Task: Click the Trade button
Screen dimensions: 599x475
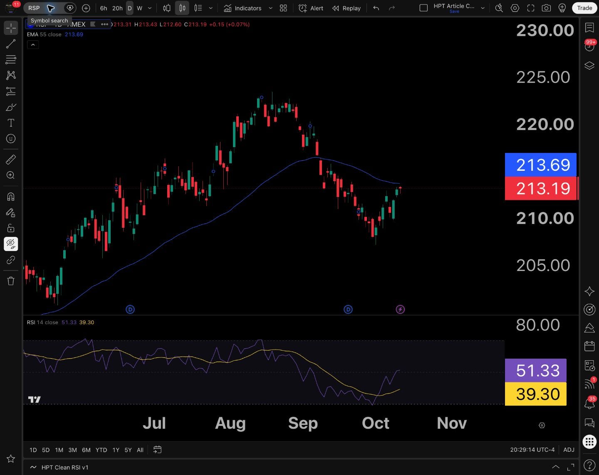Action: click(584, 8)
